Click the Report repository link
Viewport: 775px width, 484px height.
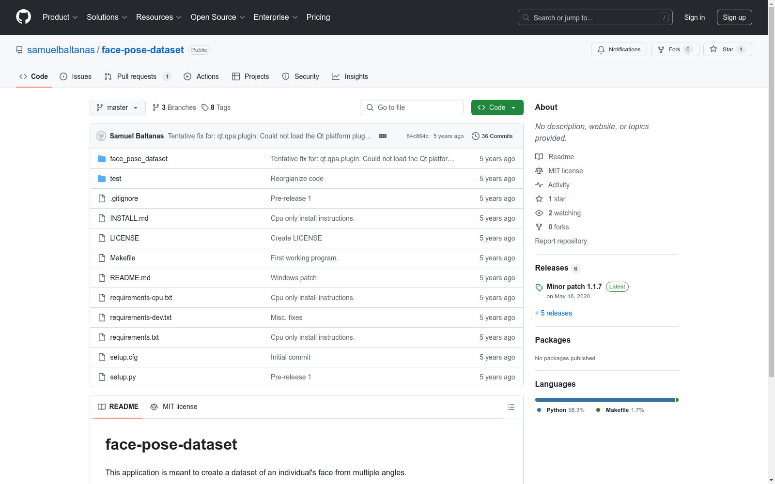pos(561,241)
